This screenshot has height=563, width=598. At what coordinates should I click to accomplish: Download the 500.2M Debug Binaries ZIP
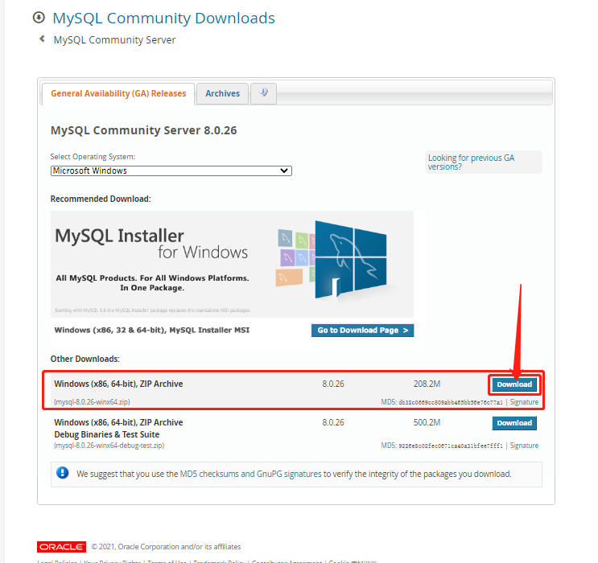pos(514,423)
